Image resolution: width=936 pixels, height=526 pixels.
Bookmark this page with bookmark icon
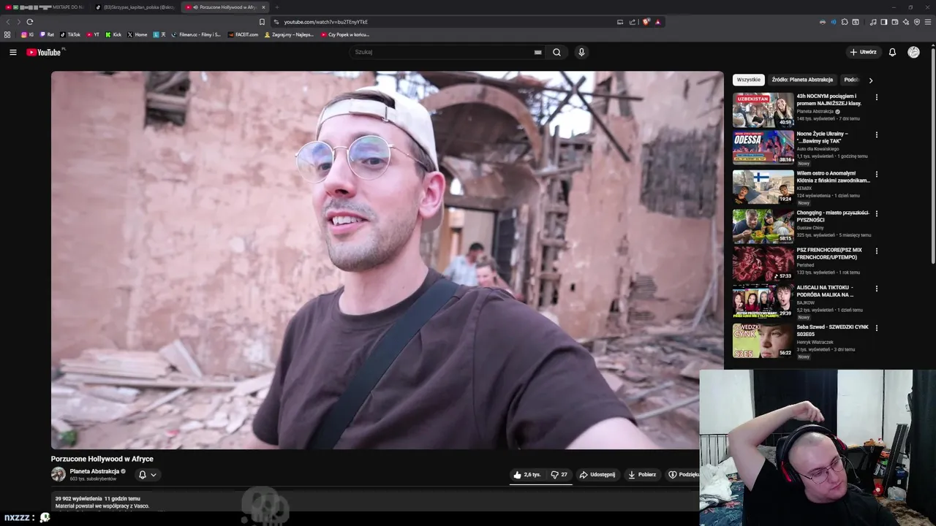click(262, 22)
